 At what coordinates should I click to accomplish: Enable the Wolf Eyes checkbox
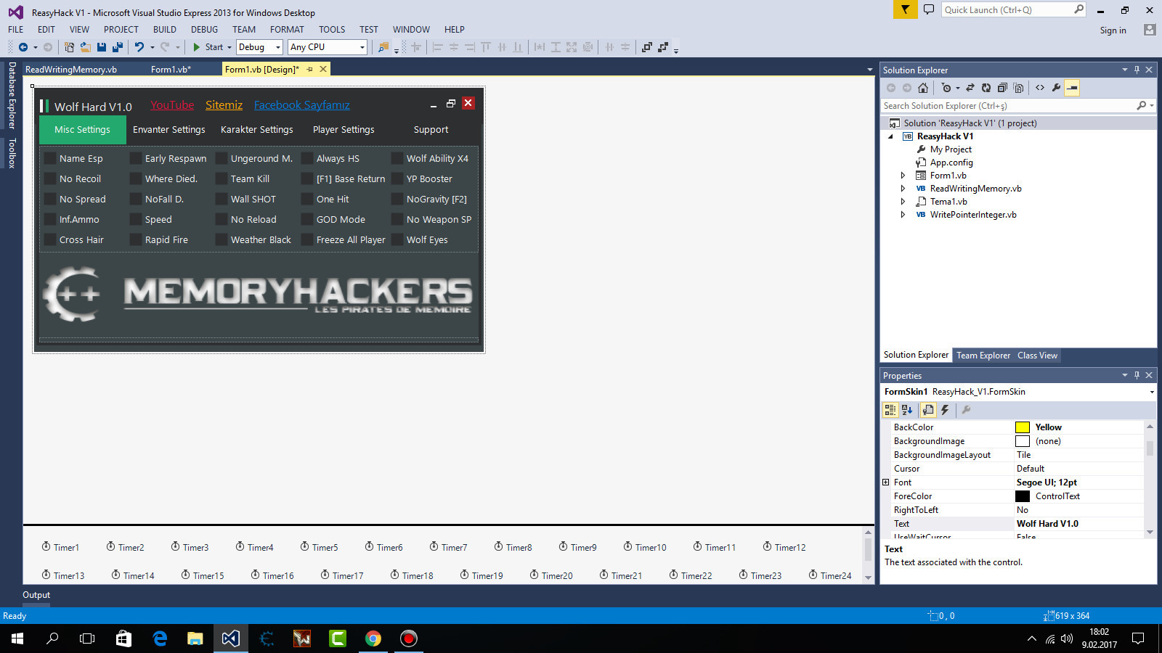coord(397,239)
